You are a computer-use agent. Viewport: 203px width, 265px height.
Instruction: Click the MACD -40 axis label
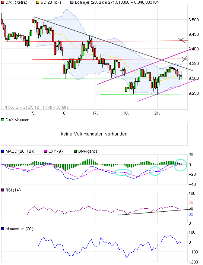tap(192, 184)
